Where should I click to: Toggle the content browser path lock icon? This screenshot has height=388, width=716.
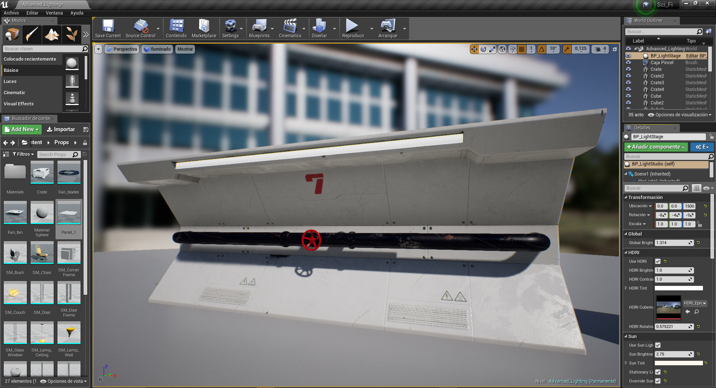click(x=85, y=143)
